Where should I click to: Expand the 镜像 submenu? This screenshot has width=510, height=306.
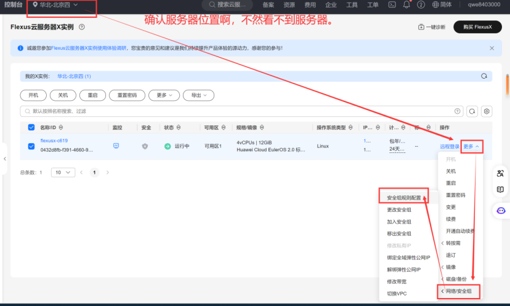tap(451, 267)
